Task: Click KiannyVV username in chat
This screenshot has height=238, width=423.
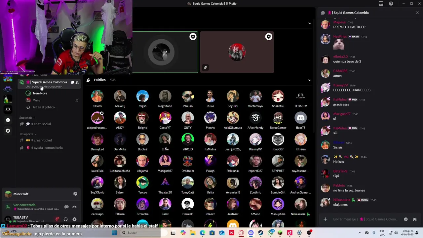Action: click(340, 85)
